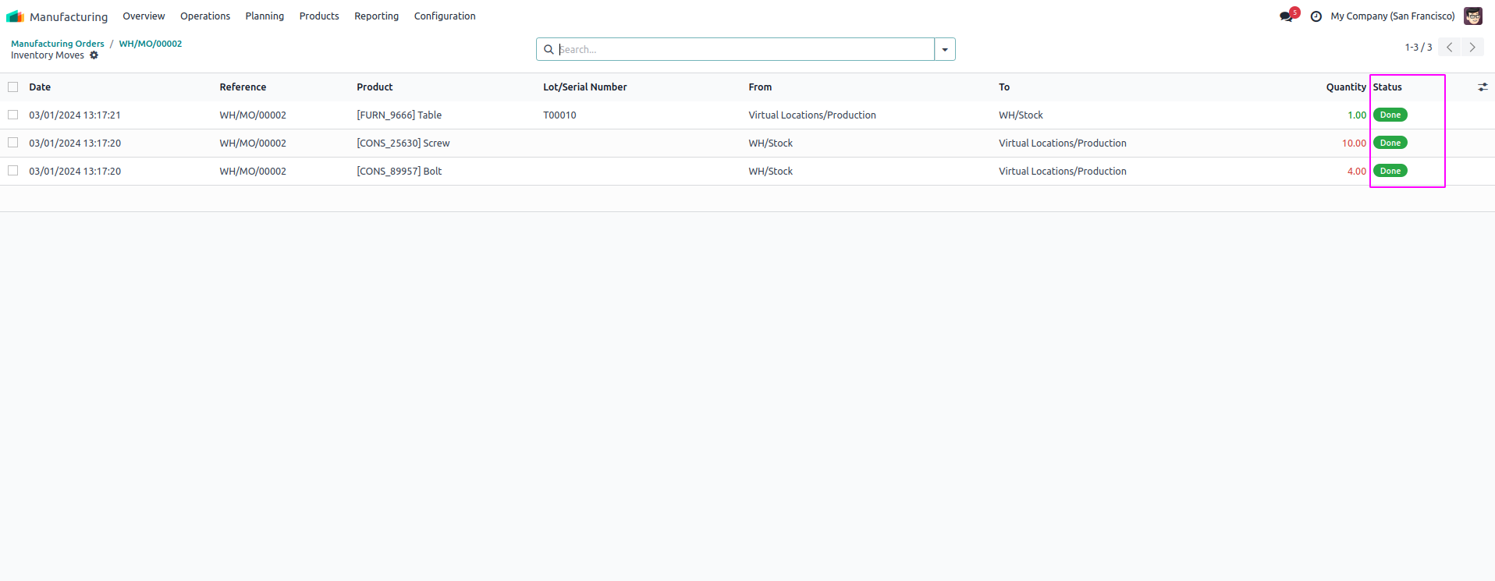Go back to Manufacturing Orders breadcrumb
Screen dimensions: 1495x581
(58, 44)
